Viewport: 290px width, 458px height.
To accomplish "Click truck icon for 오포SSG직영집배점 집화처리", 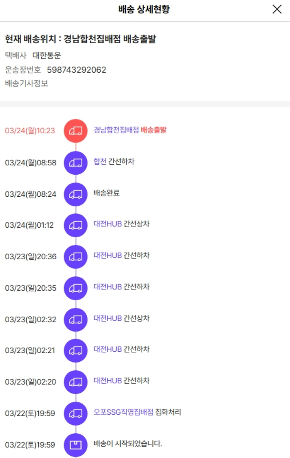I will pos(76,414).
